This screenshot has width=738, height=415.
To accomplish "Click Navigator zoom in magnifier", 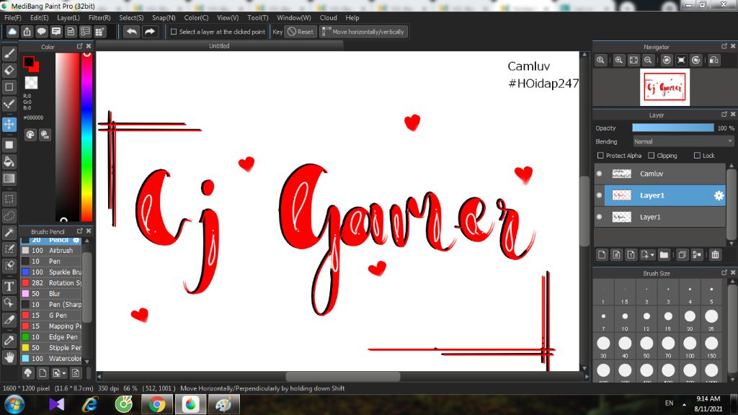I will [619, 61].
